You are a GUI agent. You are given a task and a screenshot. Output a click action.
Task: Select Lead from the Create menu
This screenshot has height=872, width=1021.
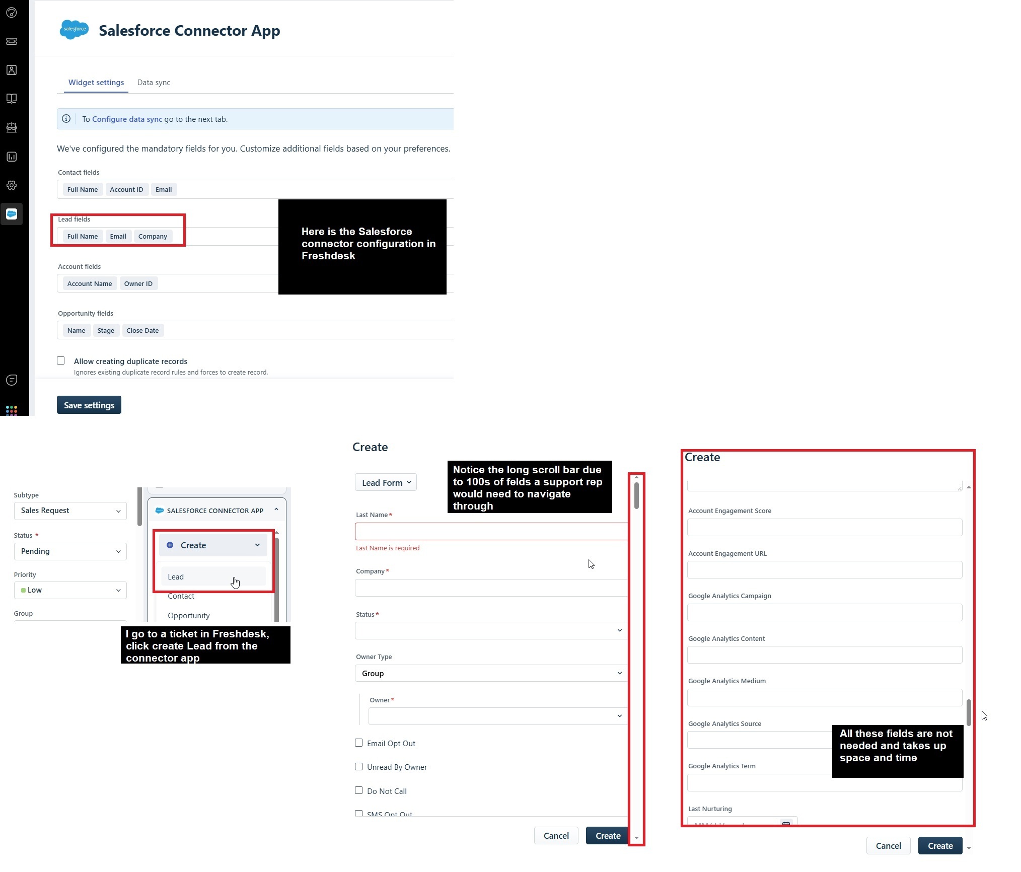click(213, 576)
